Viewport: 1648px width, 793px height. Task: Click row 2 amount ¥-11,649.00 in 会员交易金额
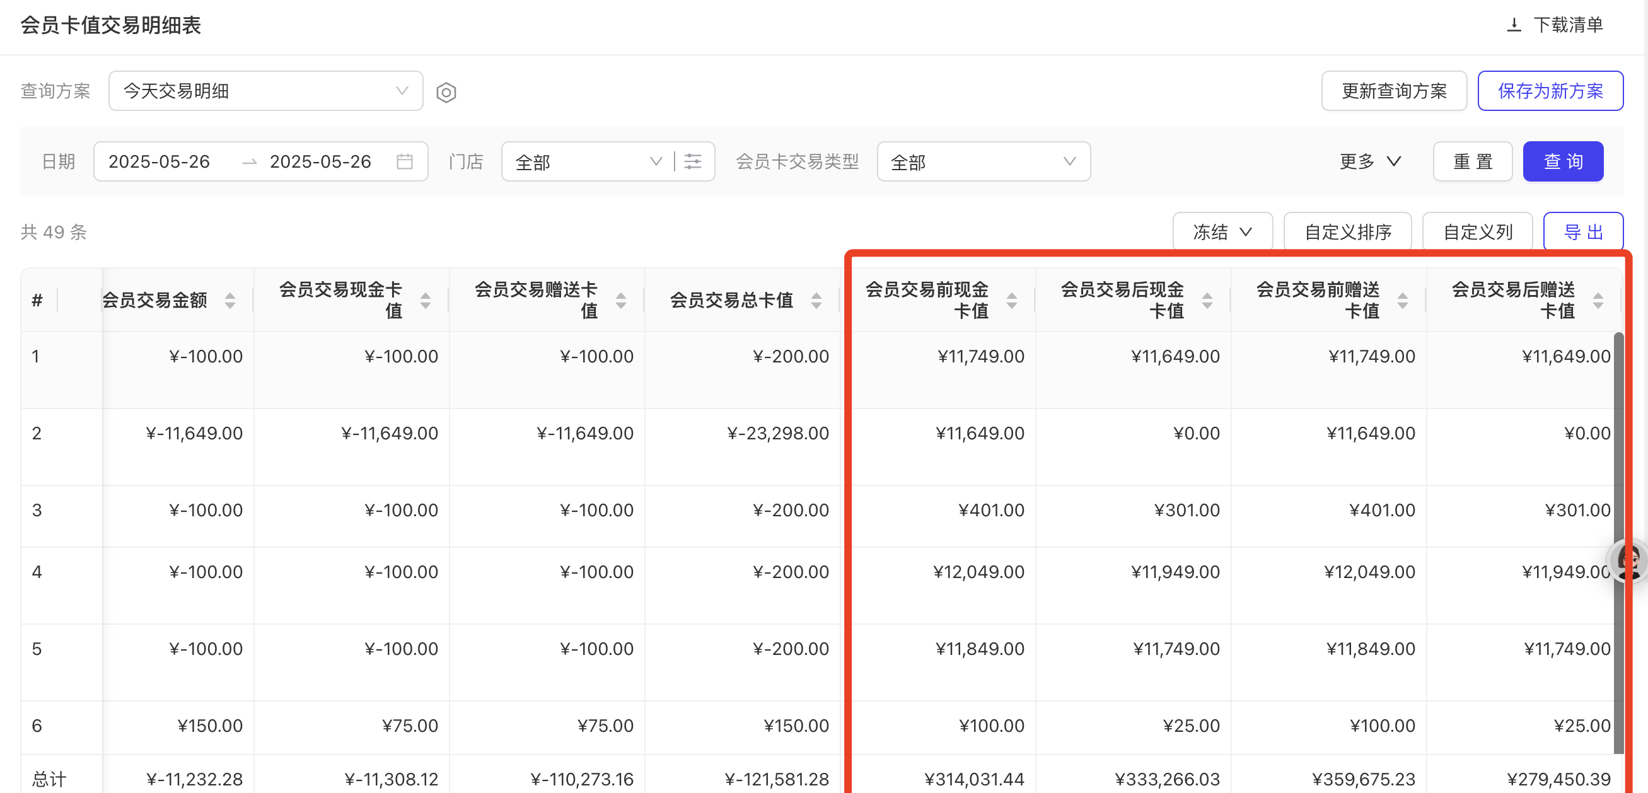coord(194,433)
